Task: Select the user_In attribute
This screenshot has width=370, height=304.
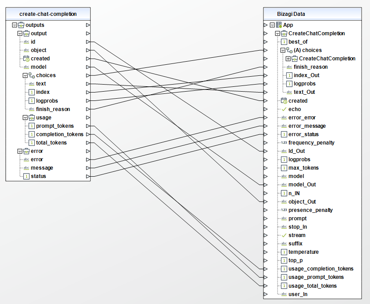Action: (x=298, y=294)
